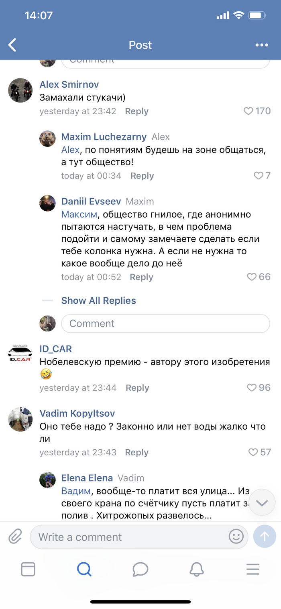Tap the paperclip attachment icon
Image resolution: width=281 pixels, height=609 pixels.
point(15,537)
